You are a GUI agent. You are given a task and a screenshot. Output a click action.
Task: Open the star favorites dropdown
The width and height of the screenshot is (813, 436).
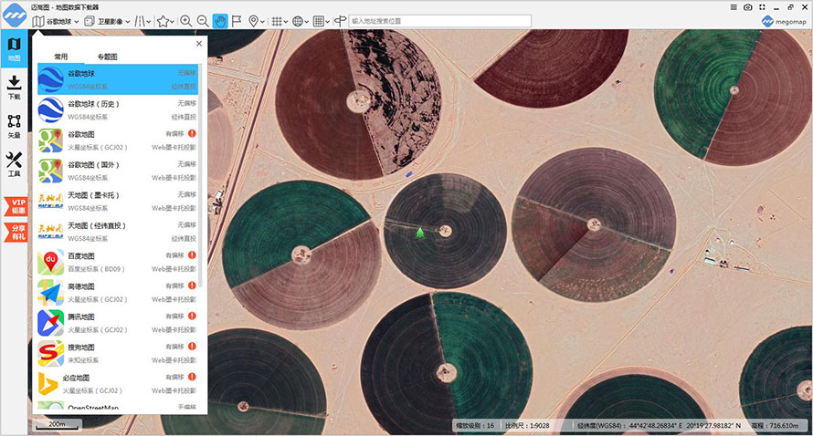(x=165, y=20)
